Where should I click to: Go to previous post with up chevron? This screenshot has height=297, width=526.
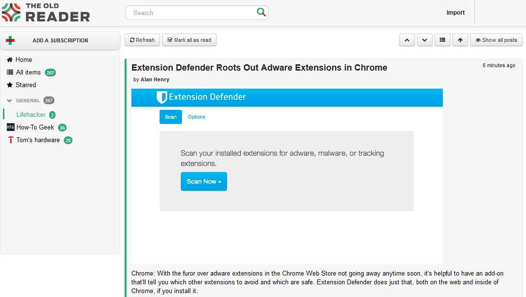[407, 40]
